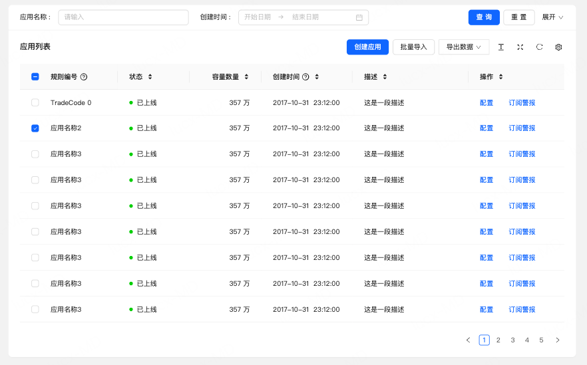Uncheck the 应用名称2 row checkbox
Viewport: 587px width, 365px height.
pyautogui.click(x=35, y=128)
